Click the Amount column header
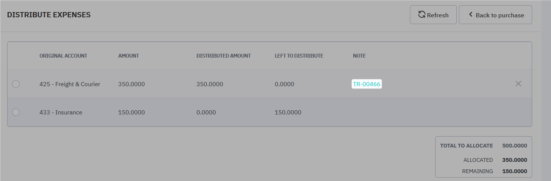The image size is (551, 181). pos(129,56)
